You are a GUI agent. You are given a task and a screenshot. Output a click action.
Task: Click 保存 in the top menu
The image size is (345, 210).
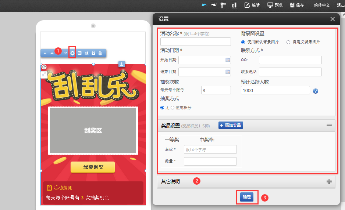coord(297,5)
